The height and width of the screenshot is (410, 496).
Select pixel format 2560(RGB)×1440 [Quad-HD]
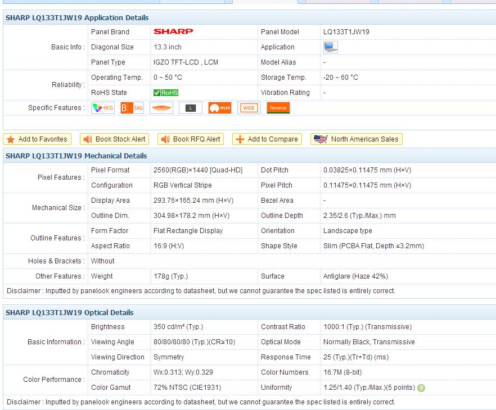point(198,170)
